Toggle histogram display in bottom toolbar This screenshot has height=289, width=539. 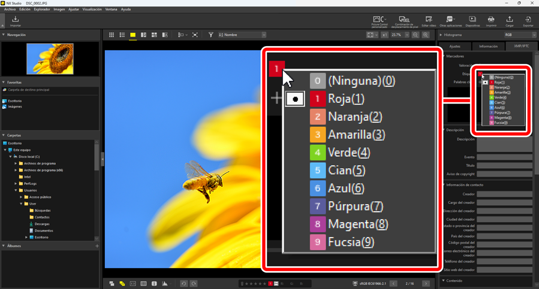[x=165, y=284]
